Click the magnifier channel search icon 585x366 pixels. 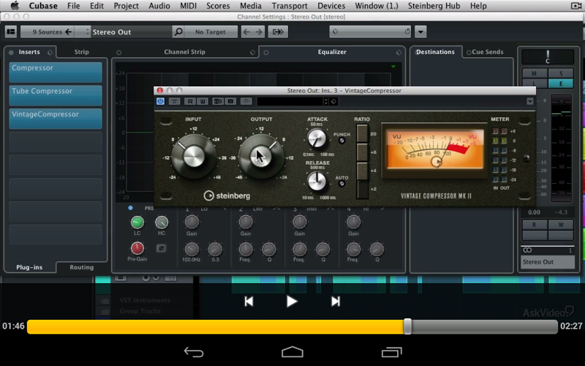(x=178, y=31)
